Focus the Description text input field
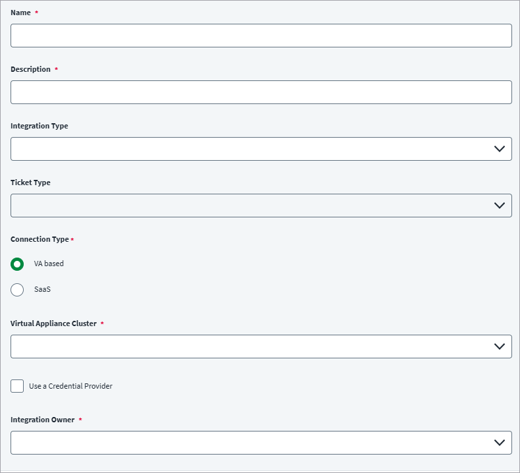 pos(261,92)
